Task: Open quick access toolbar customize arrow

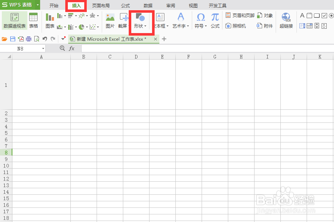Action: (63, 39)
